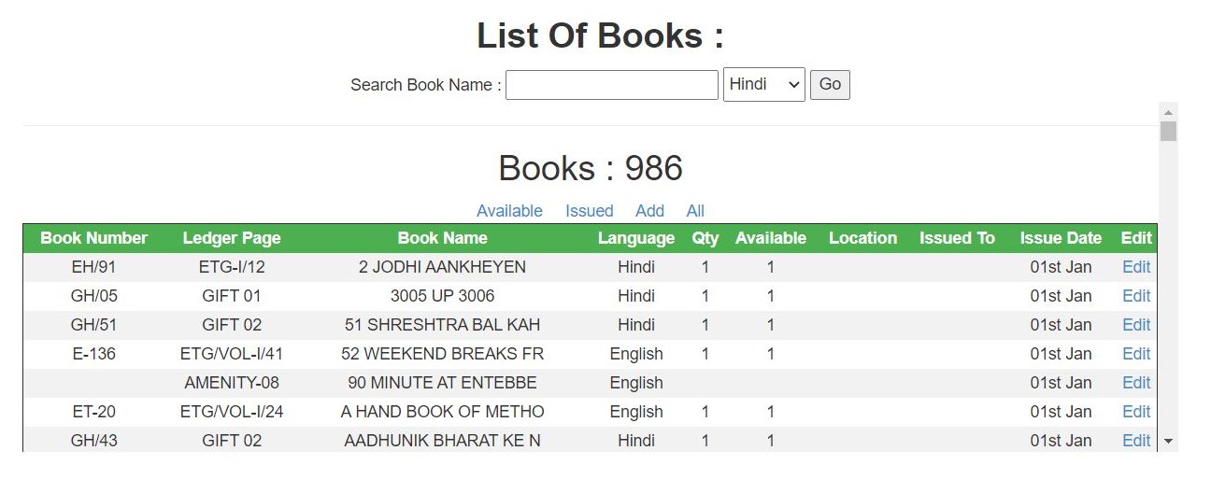Image resolution: width=1211 pixels, height=479 pixels.
Task: Click the vertical scrollbar thumb
Action: (x=1168, y=131)
